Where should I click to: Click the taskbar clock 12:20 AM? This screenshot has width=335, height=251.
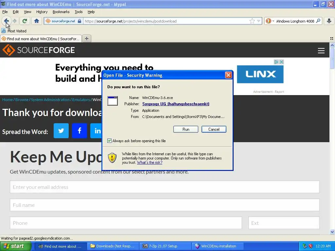tap(323, 246)
